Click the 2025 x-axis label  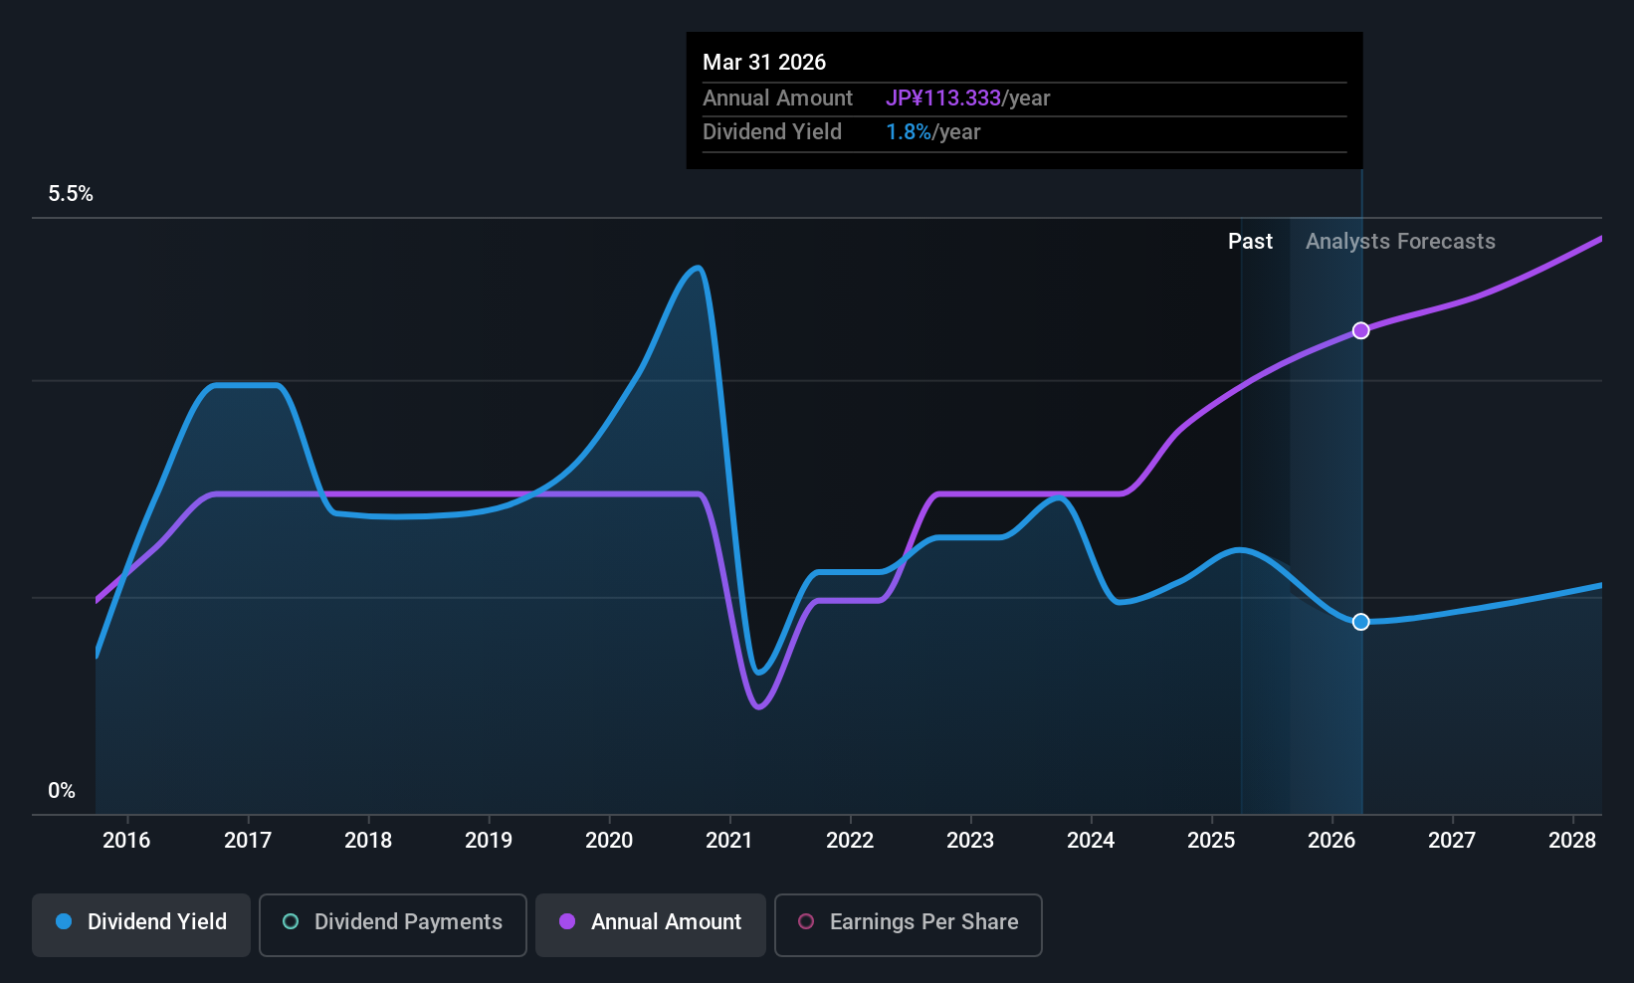point(1211,841)
